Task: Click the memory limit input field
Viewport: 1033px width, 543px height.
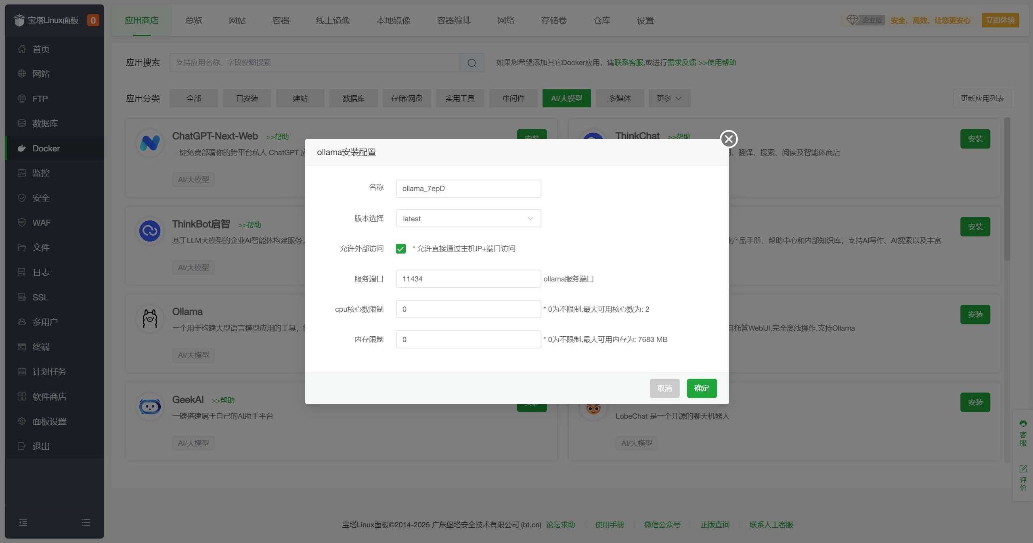Action: click(x=468, y=340)
